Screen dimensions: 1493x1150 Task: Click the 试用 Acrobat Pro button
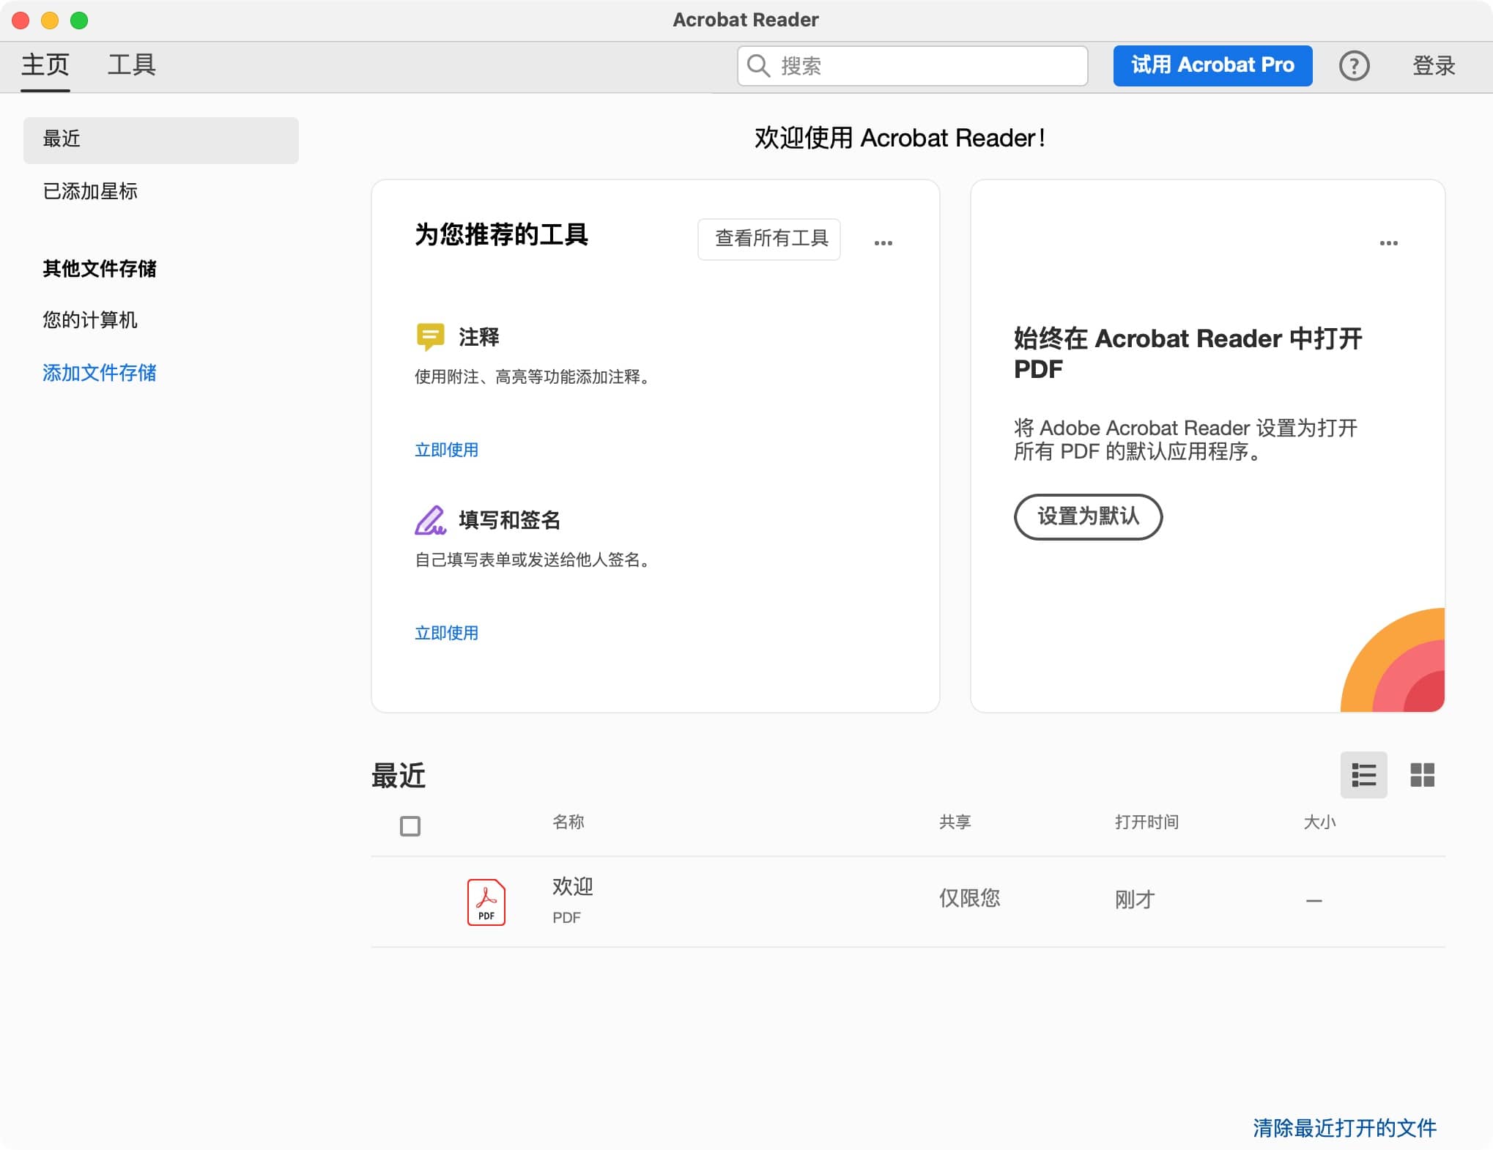pyautogui.click(x=1212, y=66)
